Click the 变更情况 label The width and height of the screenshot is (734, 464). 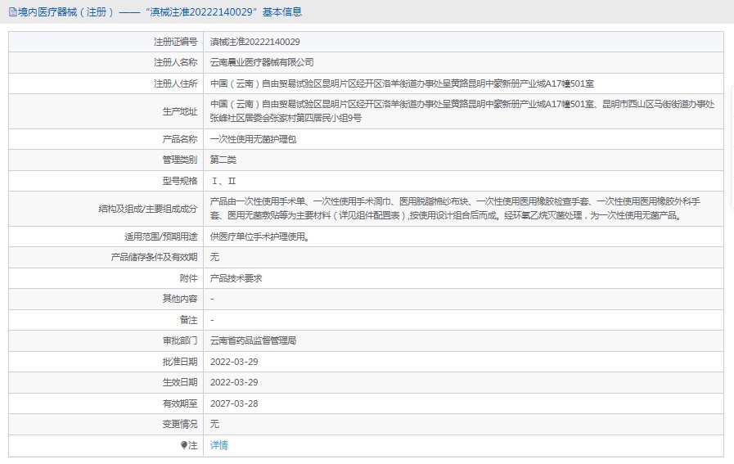tap(180, 424)
